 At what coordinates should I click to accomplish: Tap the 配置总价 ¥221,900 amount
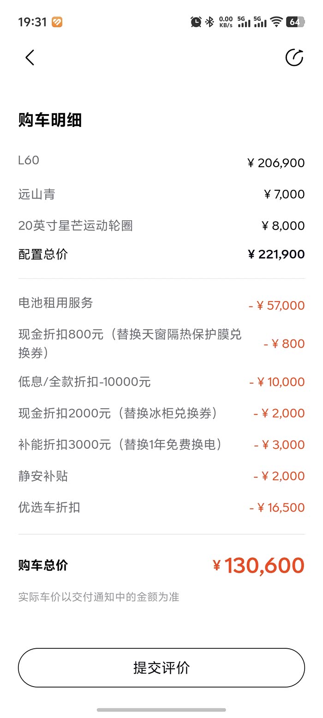pyautogui.click(x=276, y=254)
